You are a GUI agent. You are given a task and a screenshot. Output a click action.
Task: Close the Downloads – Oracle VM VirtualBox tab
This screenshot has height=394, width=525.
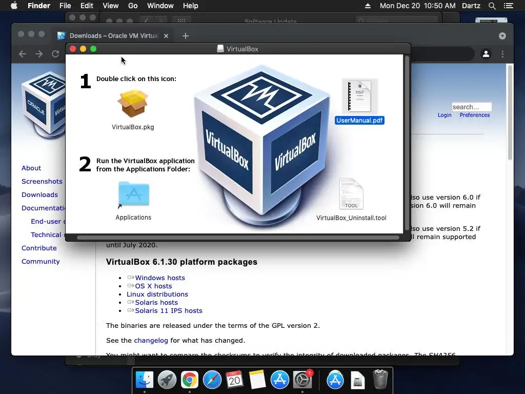tap(166, 36)
